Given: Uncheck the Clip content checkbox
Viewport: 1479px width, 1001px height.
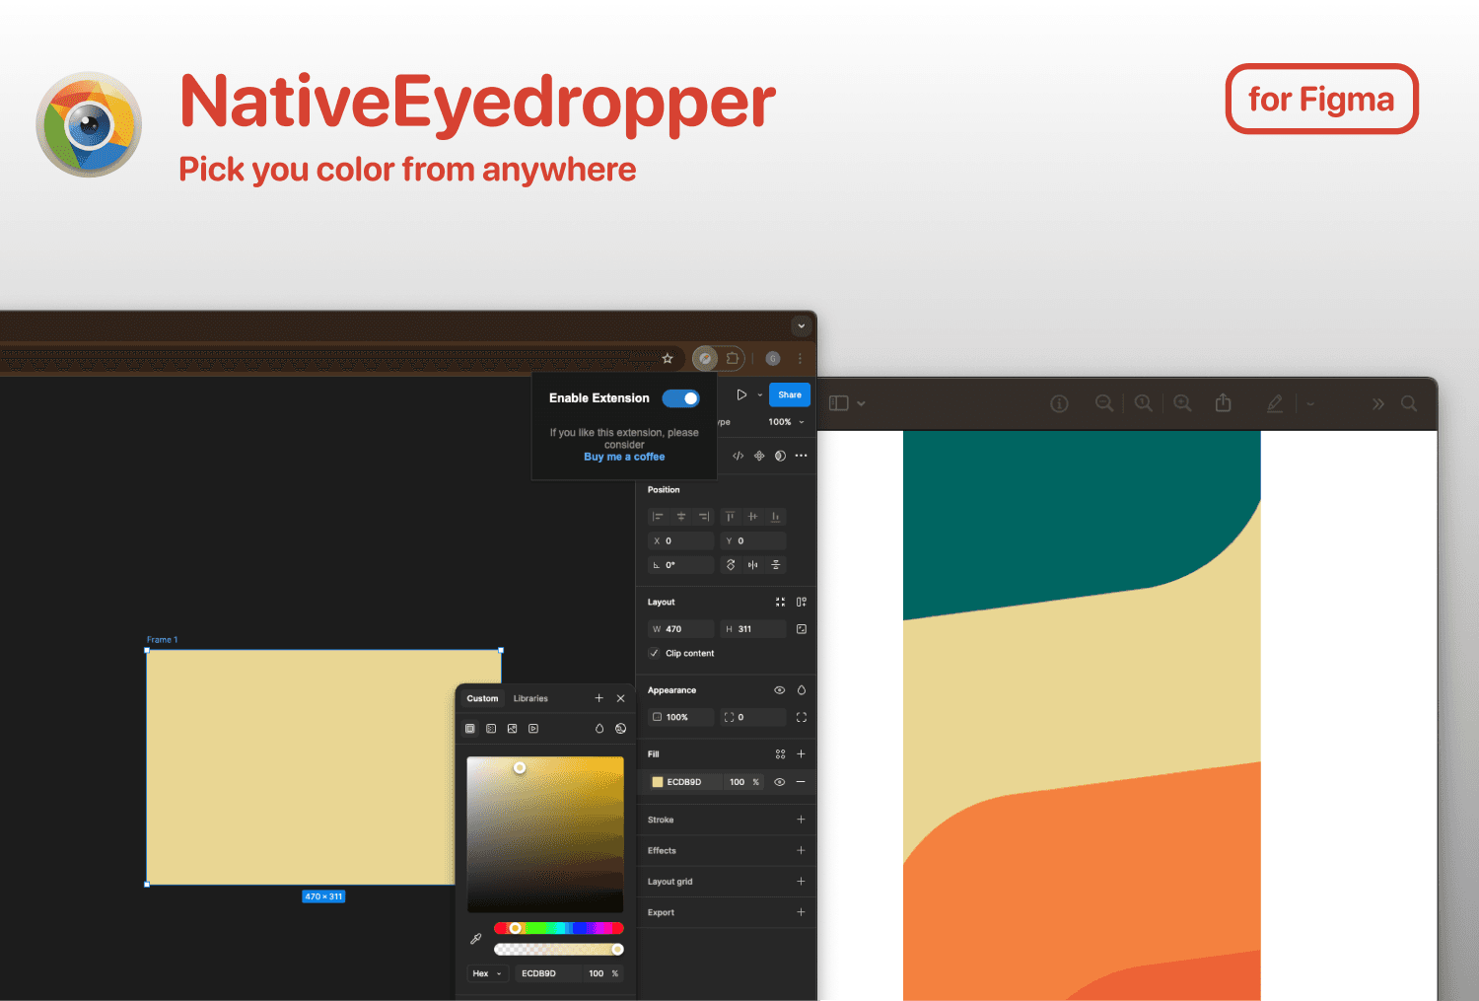Looking at the screenshot, I should 654,653.
